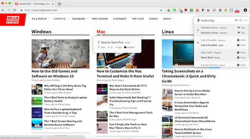Close the FontFace Ninja panel
The width and height of the screenshot is (250, 139).
click(x=246, y=20)
